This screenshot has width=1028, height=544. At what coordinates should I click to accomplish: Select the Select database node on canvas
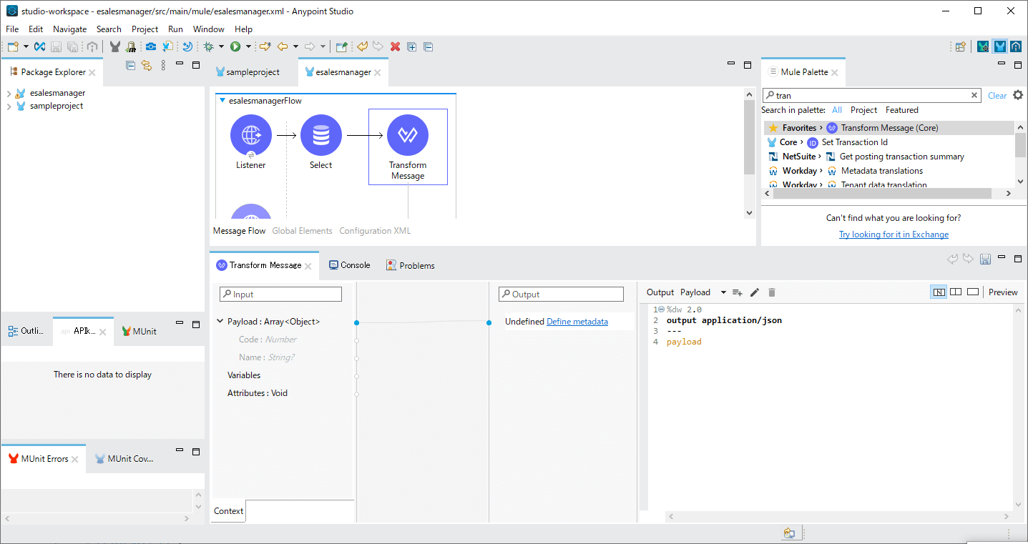tap(320, 135)
